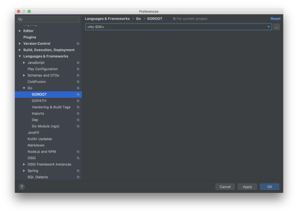This screenshot has width=298, height=214.
Task: Click the project-level icon beside JavaScript
Action: tap(78, 63)
